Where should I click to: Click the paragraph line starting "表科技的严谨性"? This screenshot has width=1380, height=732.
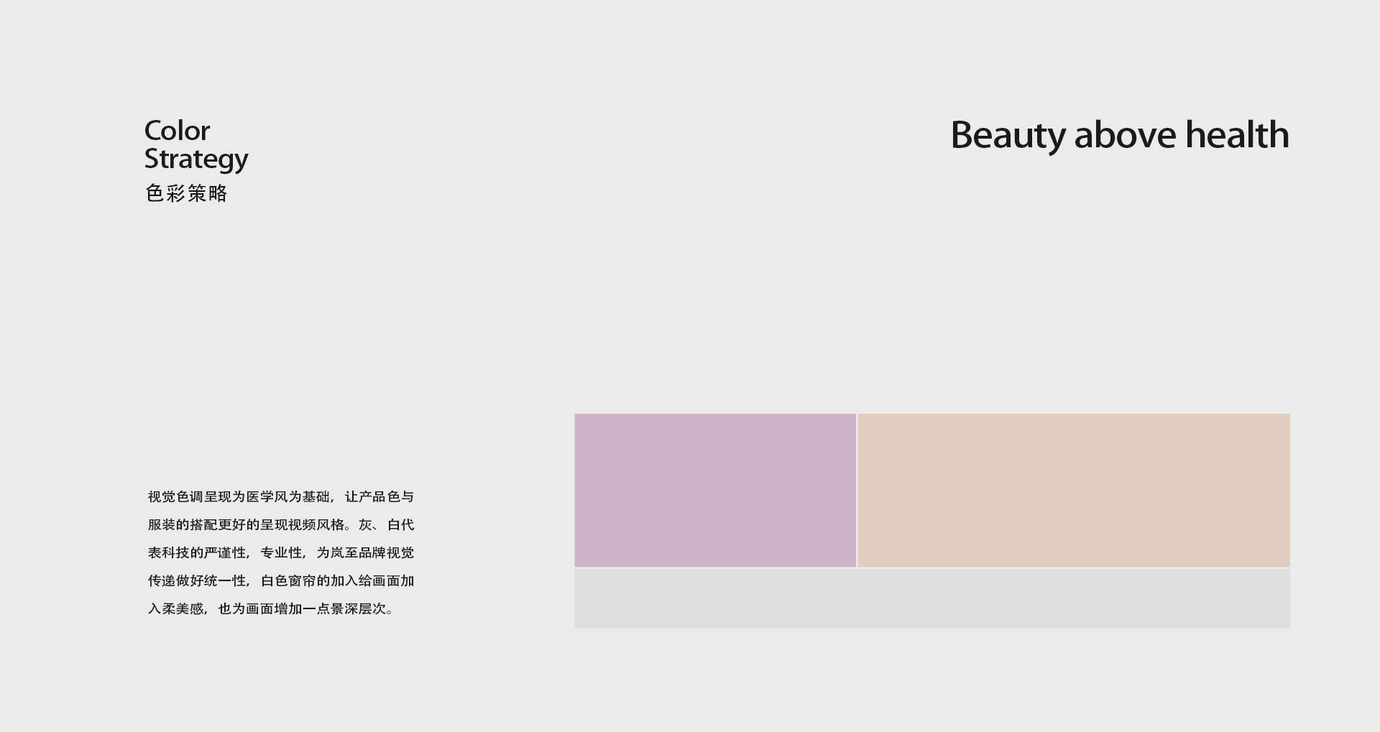pos(280,553)
